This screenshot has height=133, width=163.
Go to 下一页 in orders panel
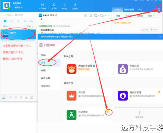click(x=154, y=30)
